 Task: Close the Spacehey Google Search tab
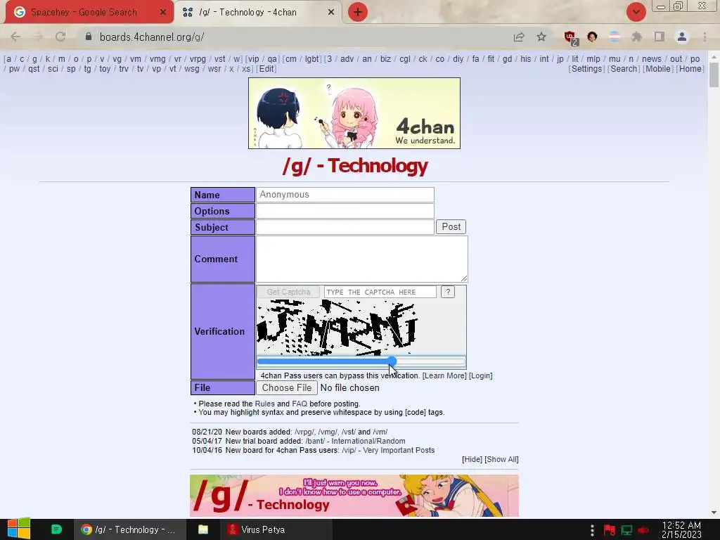pyautogui.click(x=162, y=13)
